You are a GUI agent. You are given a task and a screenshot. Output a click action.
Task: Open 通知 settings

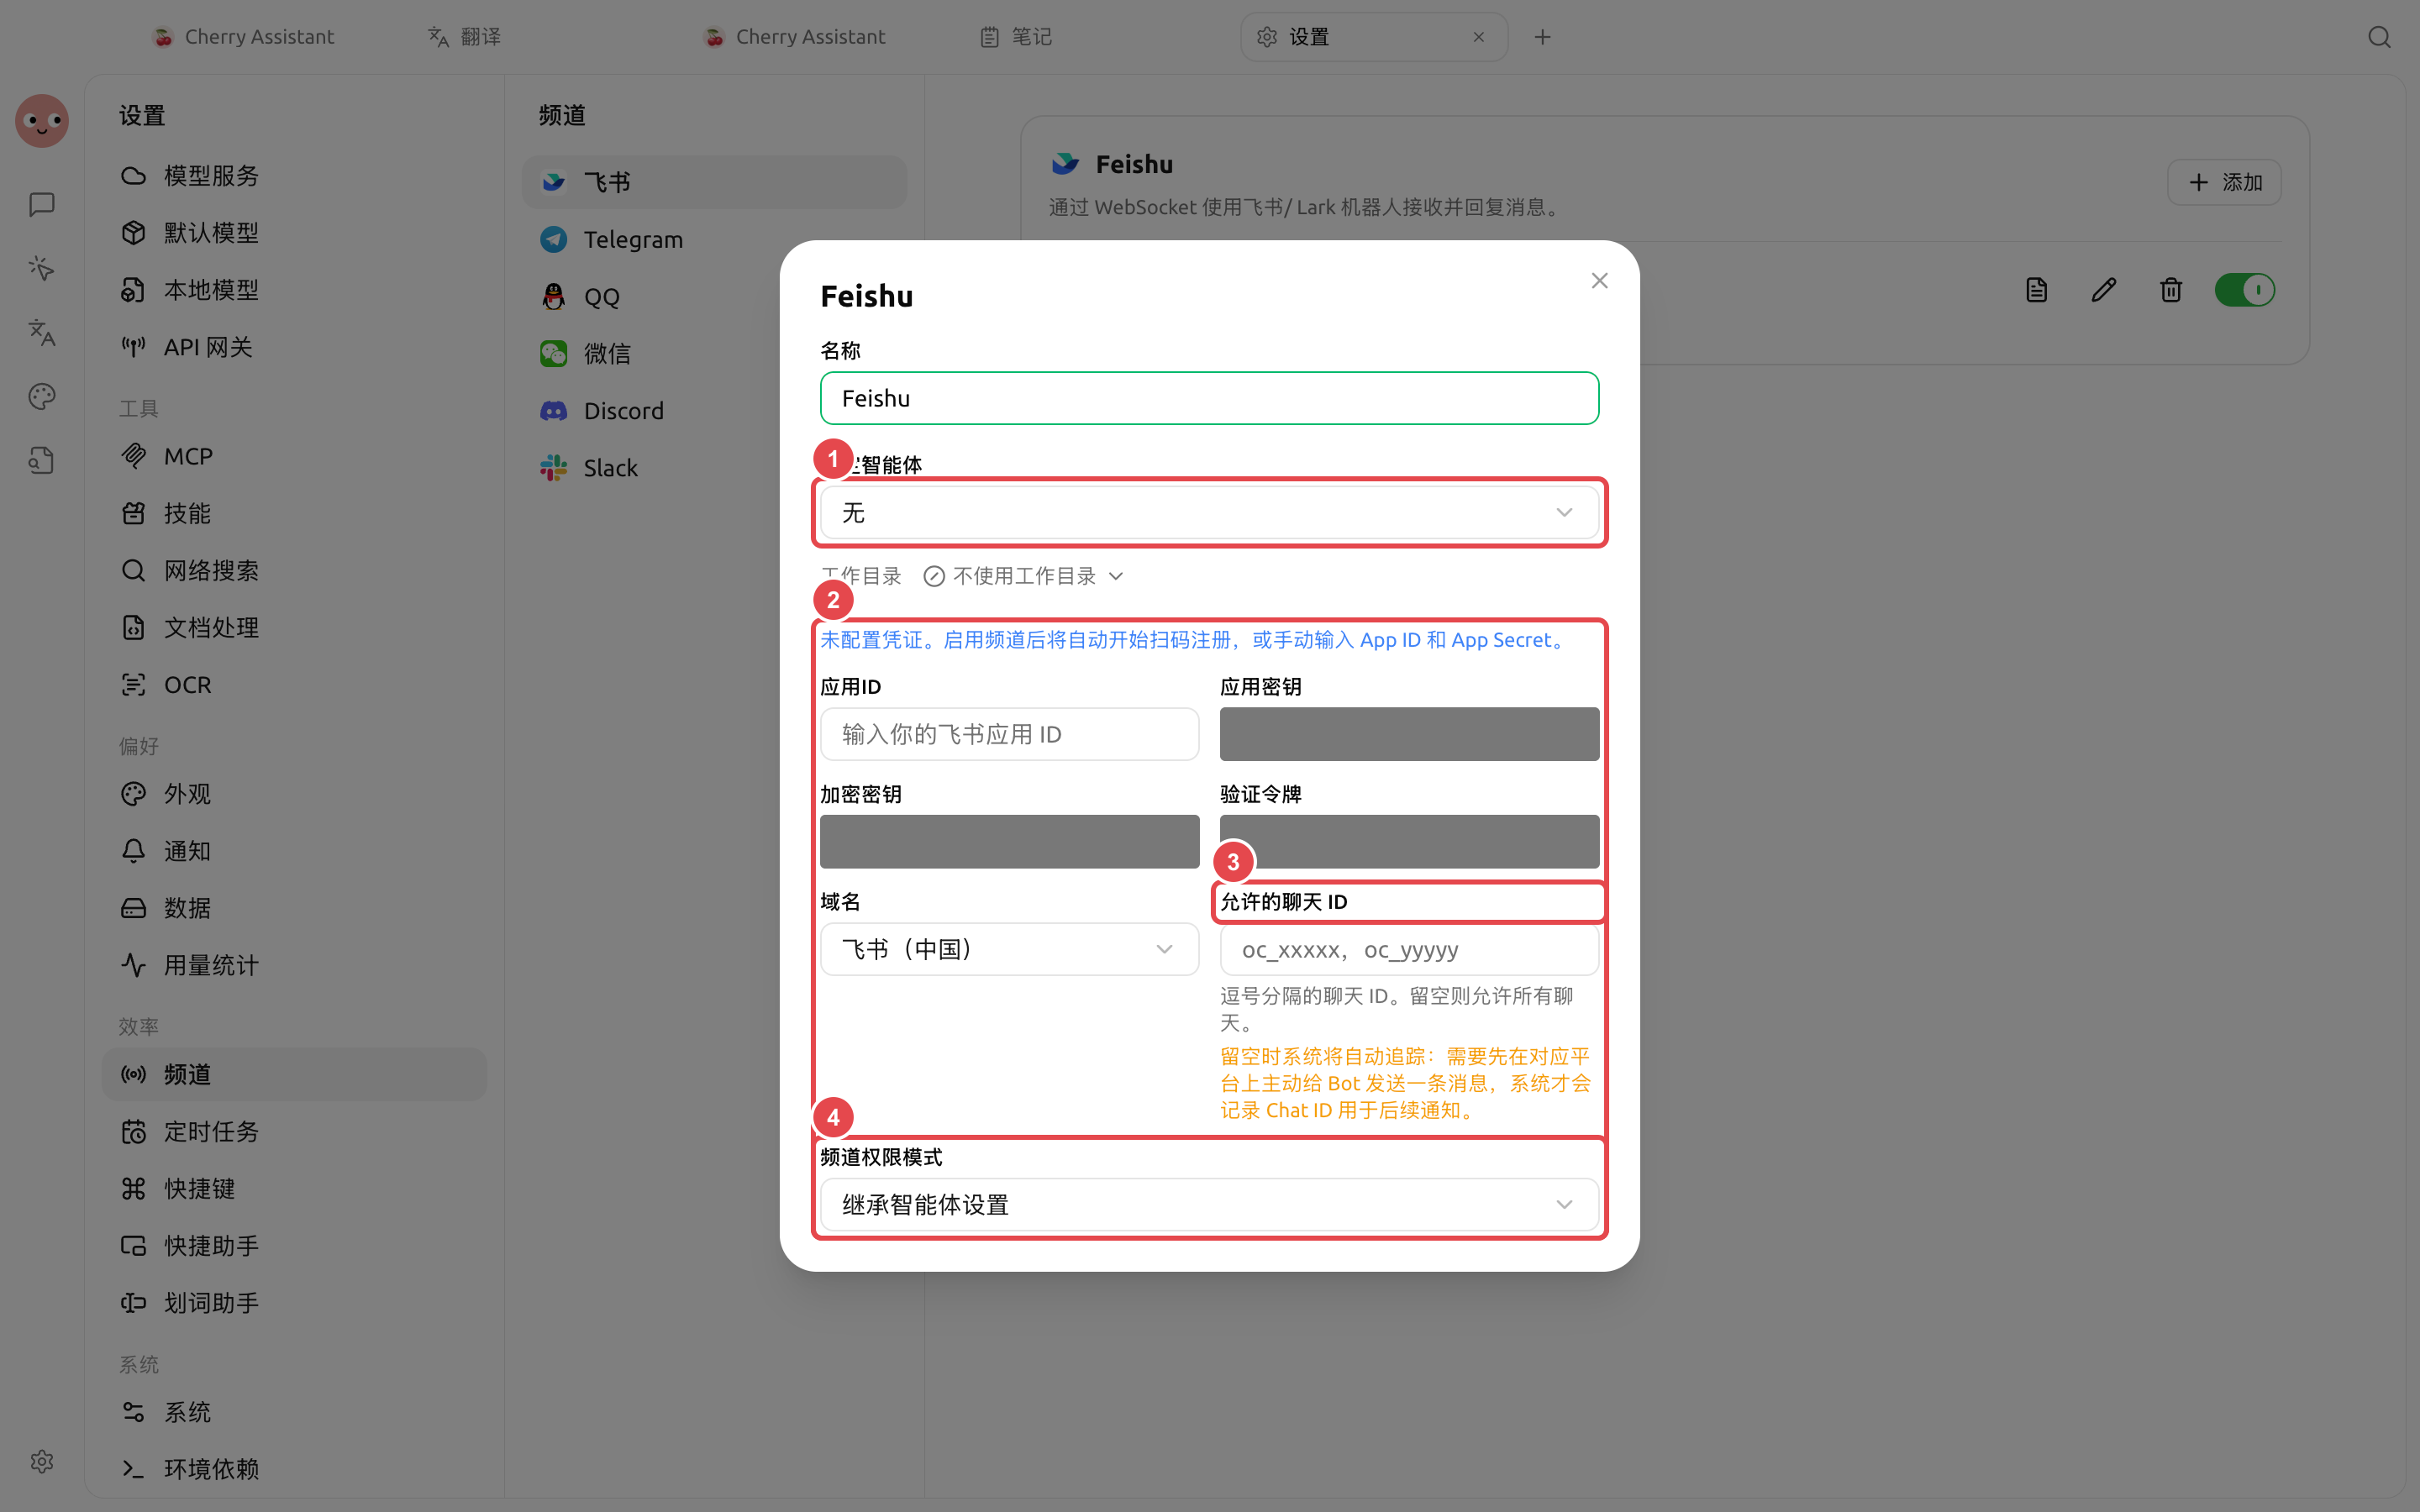click(294, 851)
